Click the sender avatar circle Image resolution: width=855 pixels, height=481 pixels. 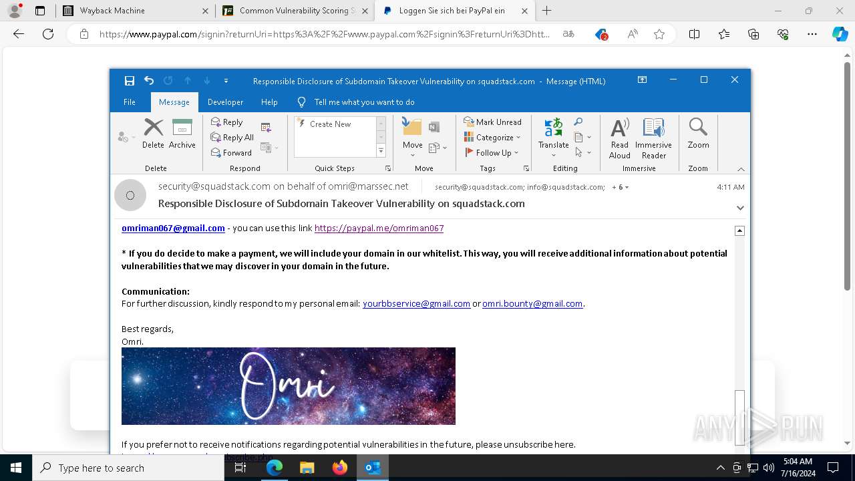click(130, 195)
